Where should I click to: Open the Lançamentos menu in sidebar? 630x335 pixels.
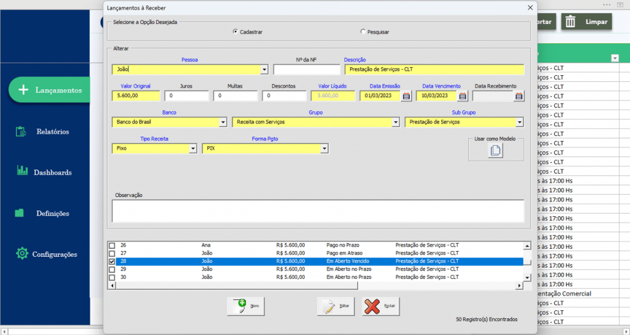[x=49, y=90]
